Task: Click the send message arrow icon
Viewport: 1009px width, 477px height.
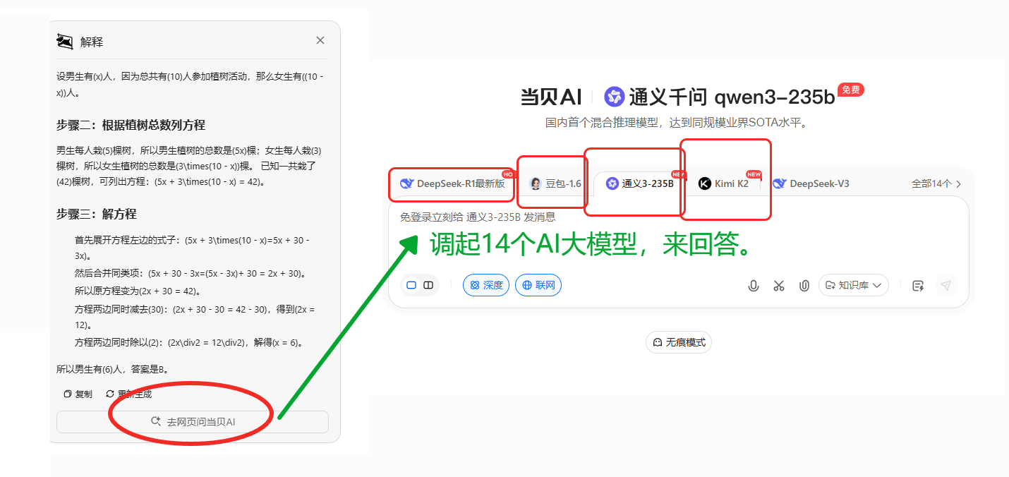Action: tap(946, 285)
